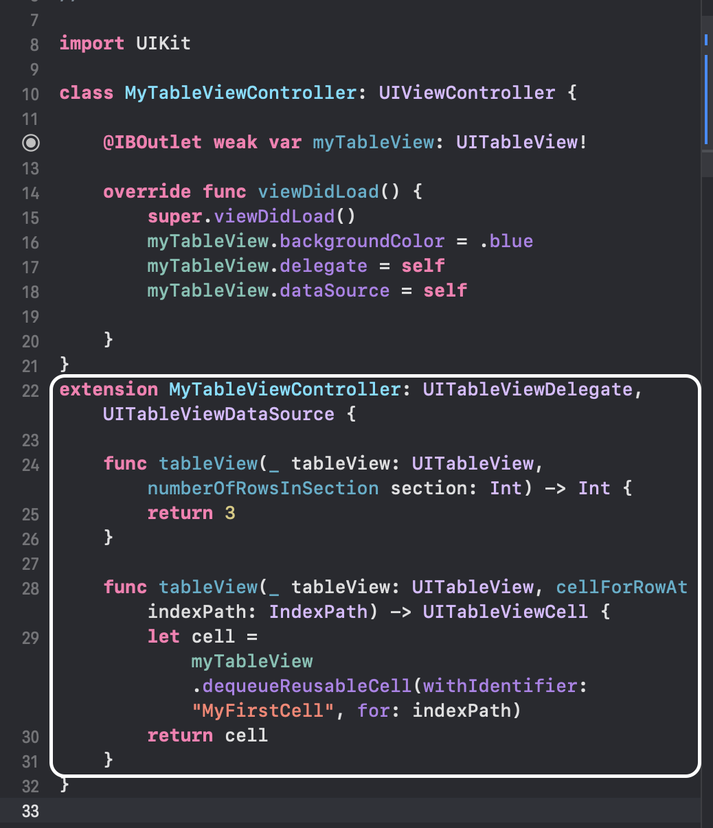
Task: Click 'dequeueReusableCell' method call
Action: point(307,686)
